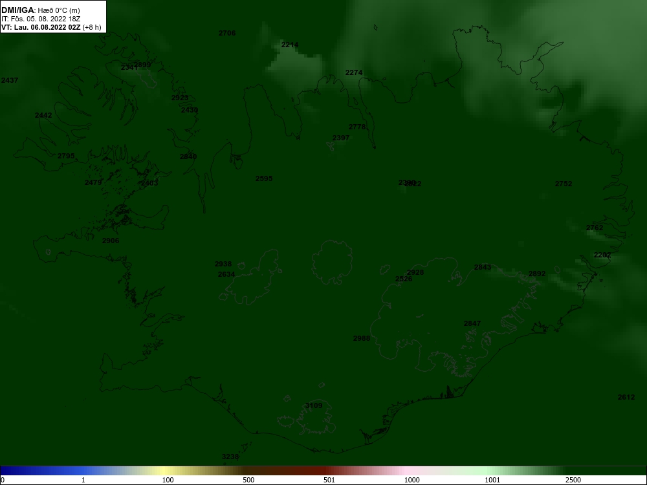Image resolution: width=647 pixels, height=485 pixels.
Task: Select the 2634 value
Action: coord(226,274)
